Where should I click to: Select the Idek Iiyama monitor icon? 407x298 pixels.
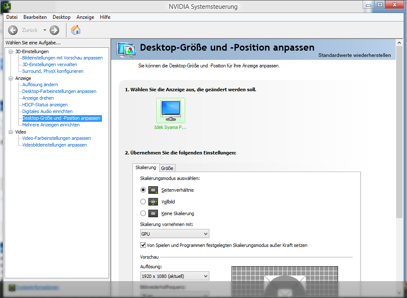click(170, 110)
